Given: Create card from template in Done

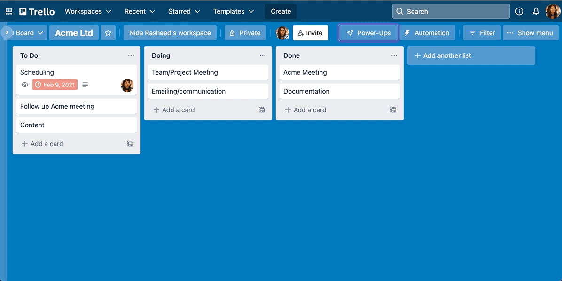Looking at the screenshot, I should tap(393, 110).
